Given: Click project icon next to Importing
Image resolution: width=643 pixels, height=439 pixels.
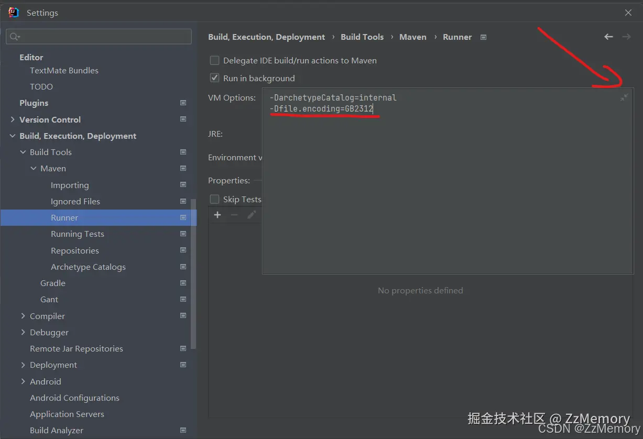Looking at the screenshot, I should point(183,184).
